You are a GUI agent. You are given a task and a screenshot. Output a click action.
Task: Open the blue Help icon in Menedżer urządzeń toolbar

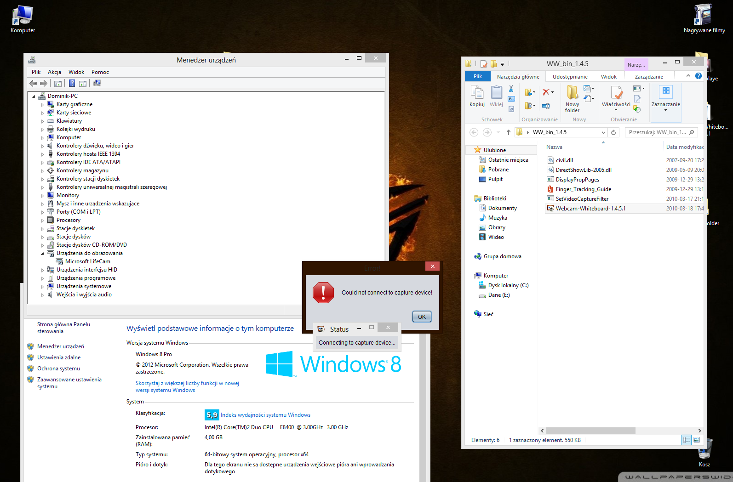(x=72, y=83)
